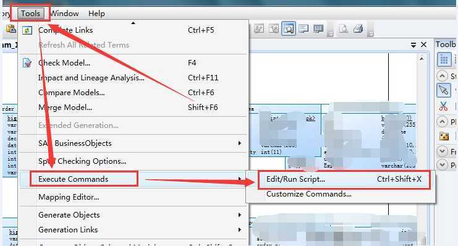Open the Mapping Editor...
This screenshot has width=458, height=246.
[x=134, y=197]
